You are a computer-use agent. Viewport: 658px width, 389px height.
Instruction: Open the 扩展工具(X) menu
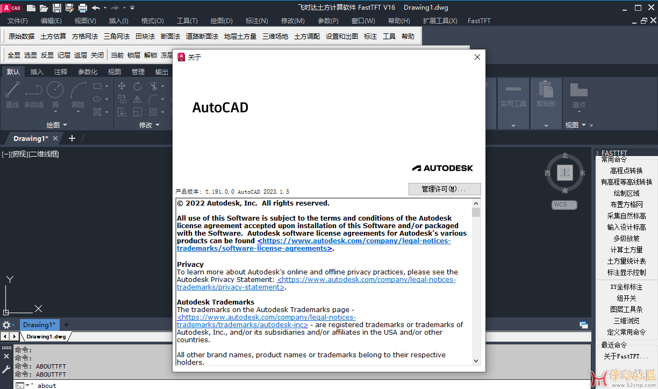[x=440, y=20]
